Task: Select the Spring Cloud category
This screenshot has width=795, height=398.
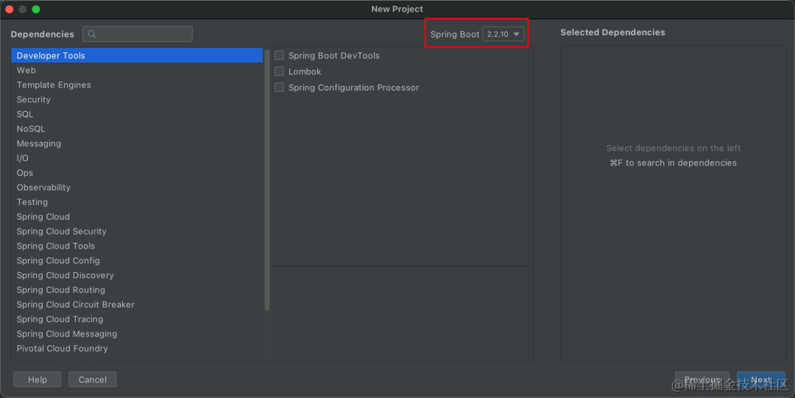Action: [x=137, y=216]
